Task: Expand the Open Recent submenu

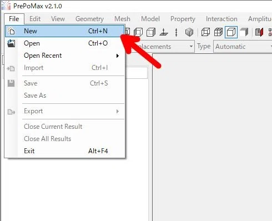Action: pyautogui.click(x=64, y=56)
